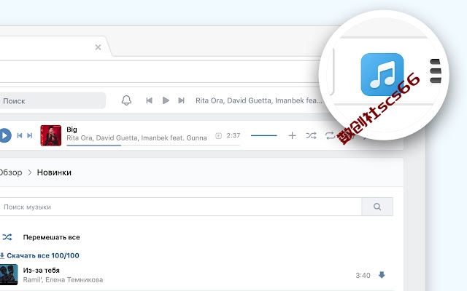The width and height of the screenshot is (467, 291).
Task: Play the track from top bar
Action: click(166, 100)
